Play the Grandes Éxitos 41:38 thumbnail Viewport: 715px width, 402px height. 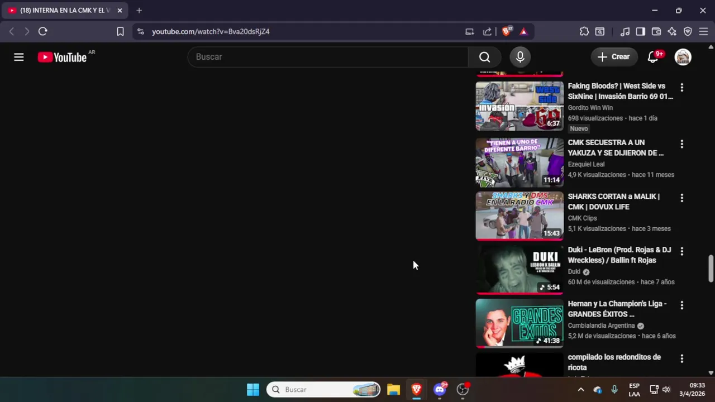519,323
